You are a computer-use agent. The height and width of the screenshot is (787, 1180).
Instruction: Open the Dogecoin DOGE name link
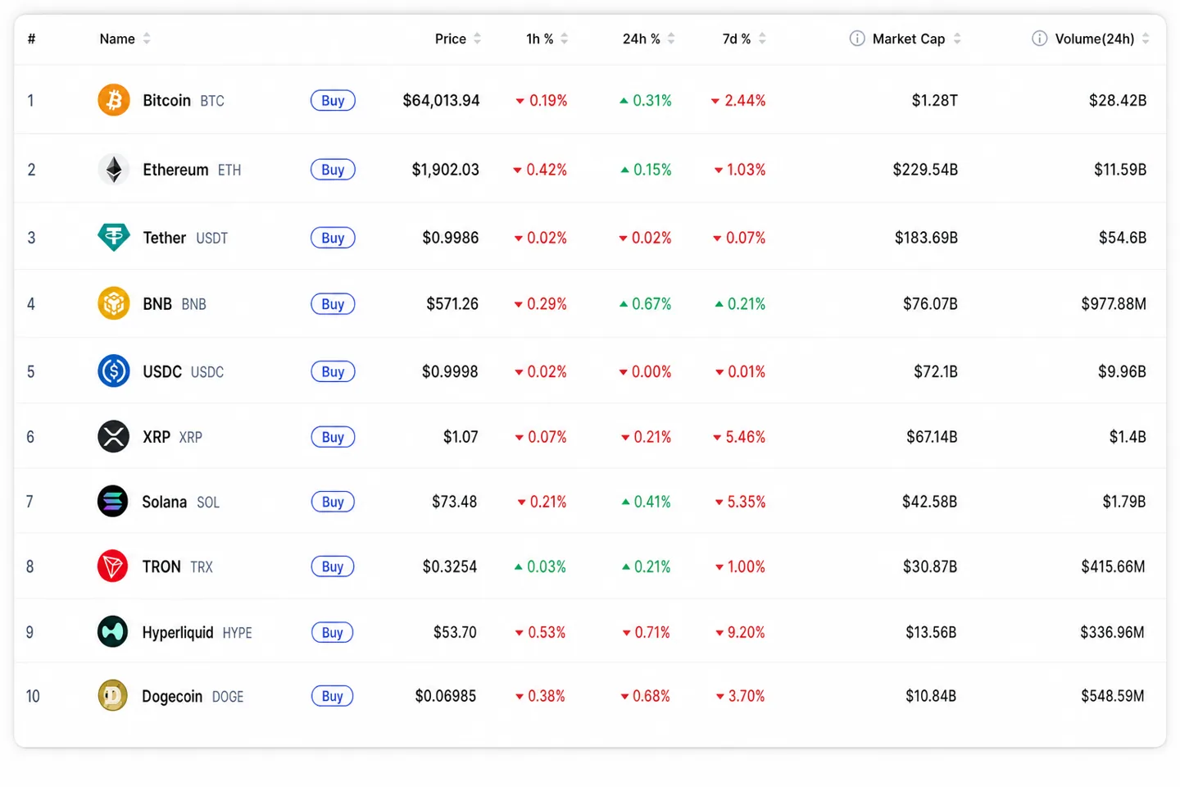click(193, 696)
